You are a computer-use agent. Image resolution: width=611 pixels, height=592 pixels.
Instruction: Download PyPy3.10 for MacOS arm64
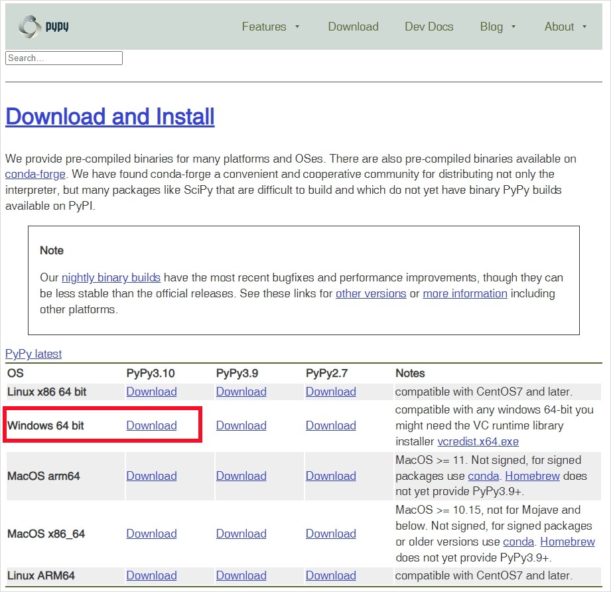point(151,476)
